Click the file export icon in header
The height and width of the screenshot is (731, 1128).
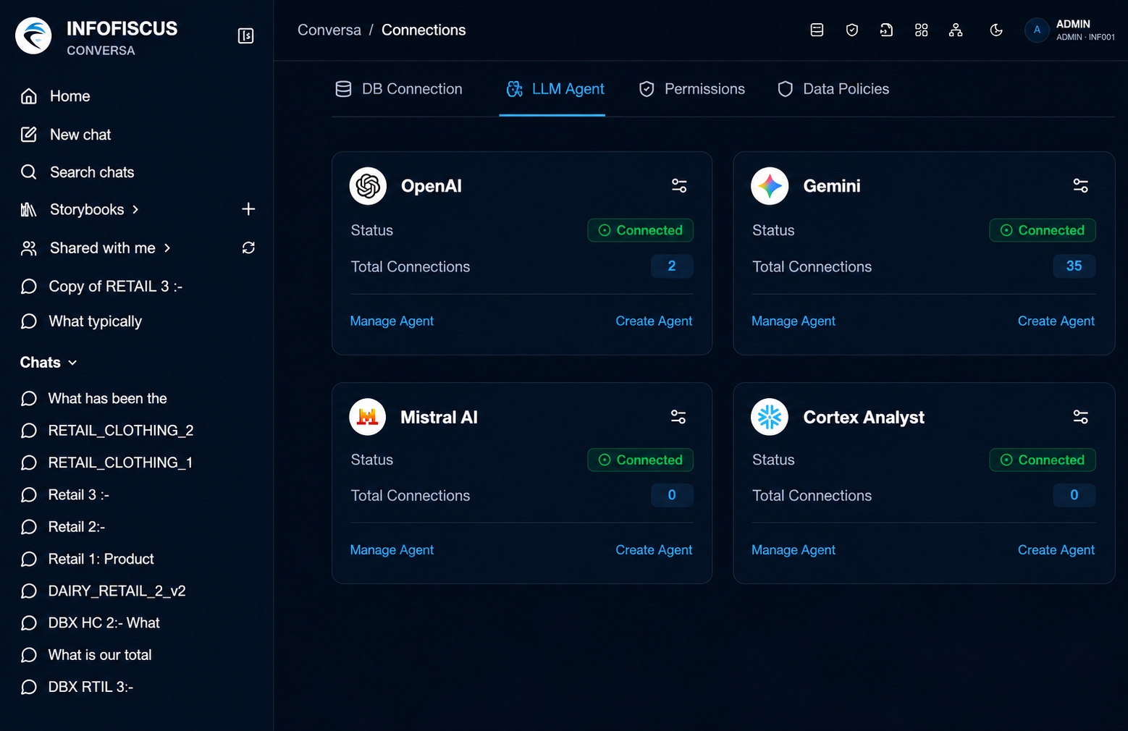(886, 30)
